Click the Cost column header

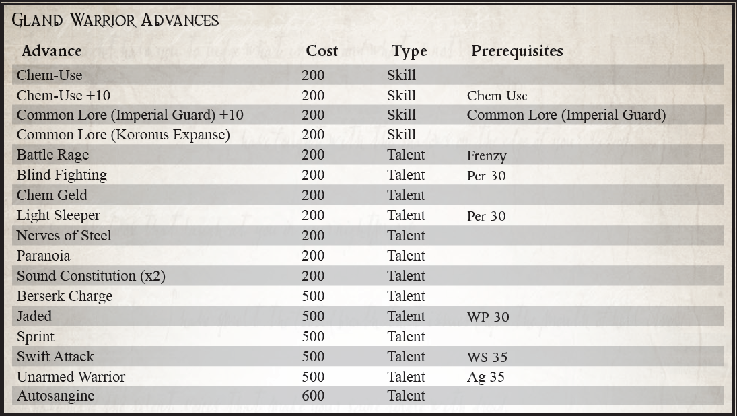(322, 50)
